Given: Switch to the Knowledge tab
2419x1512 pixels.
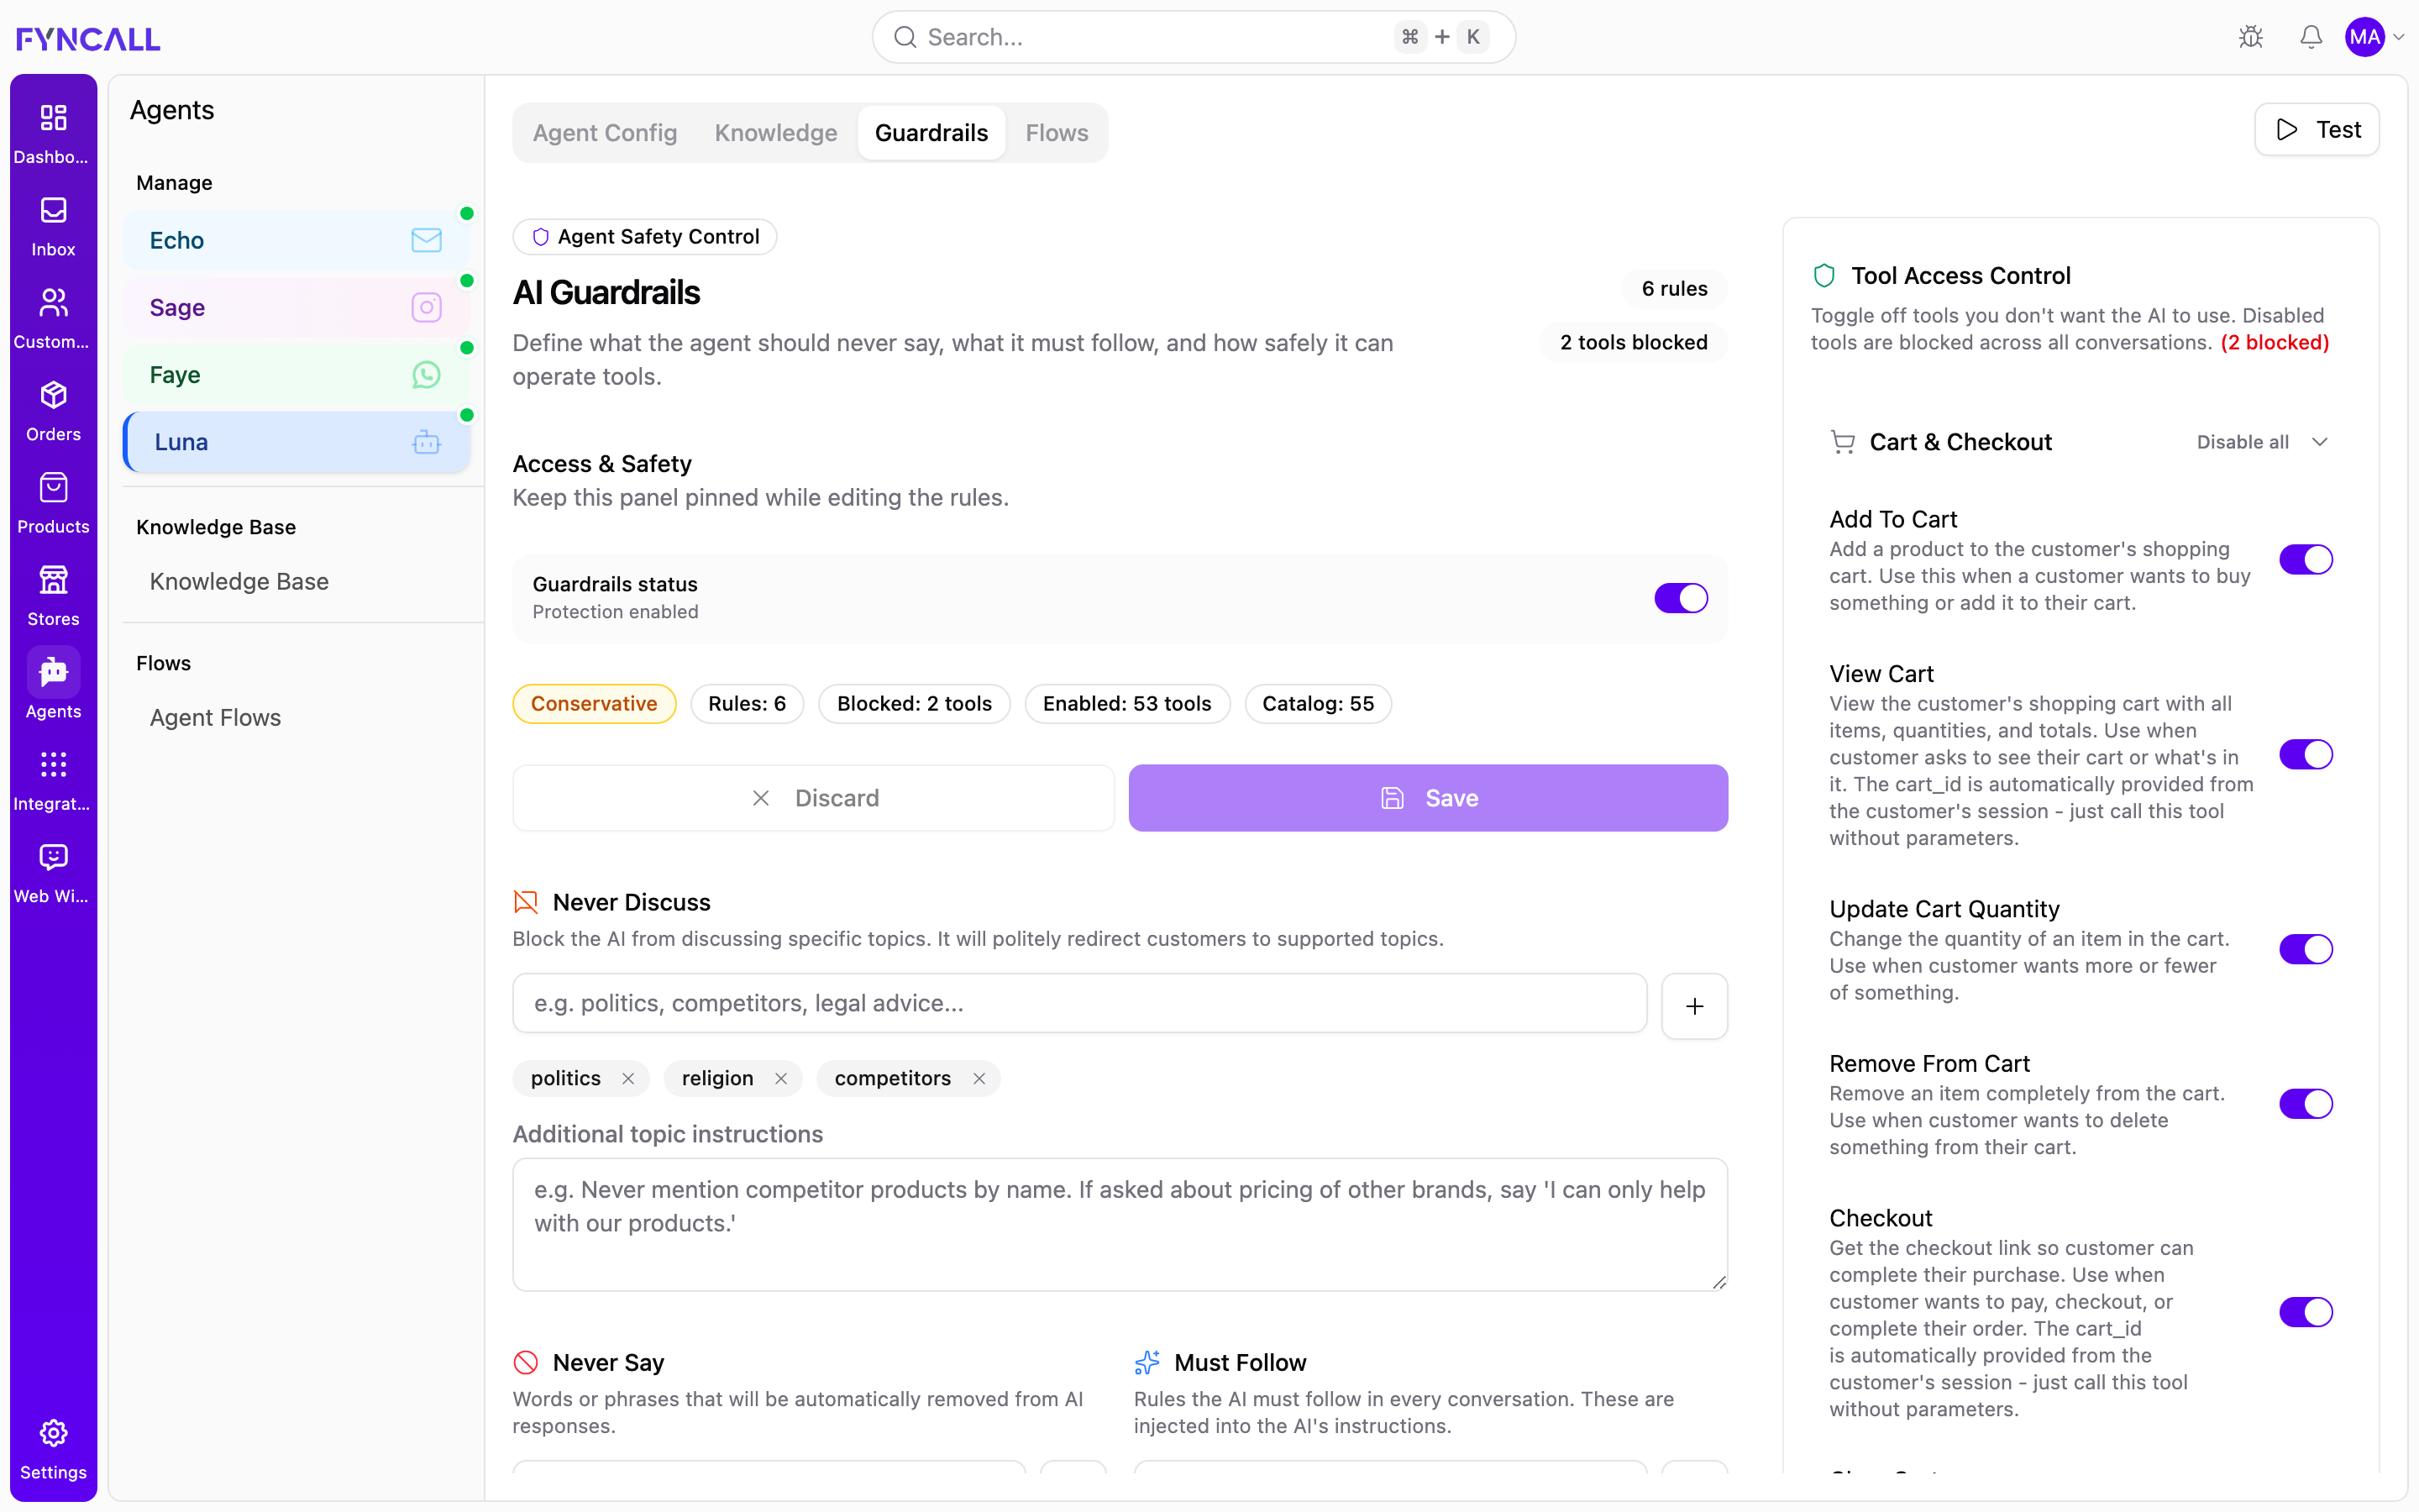Looking at the screenshot, I should coord(776,133).
